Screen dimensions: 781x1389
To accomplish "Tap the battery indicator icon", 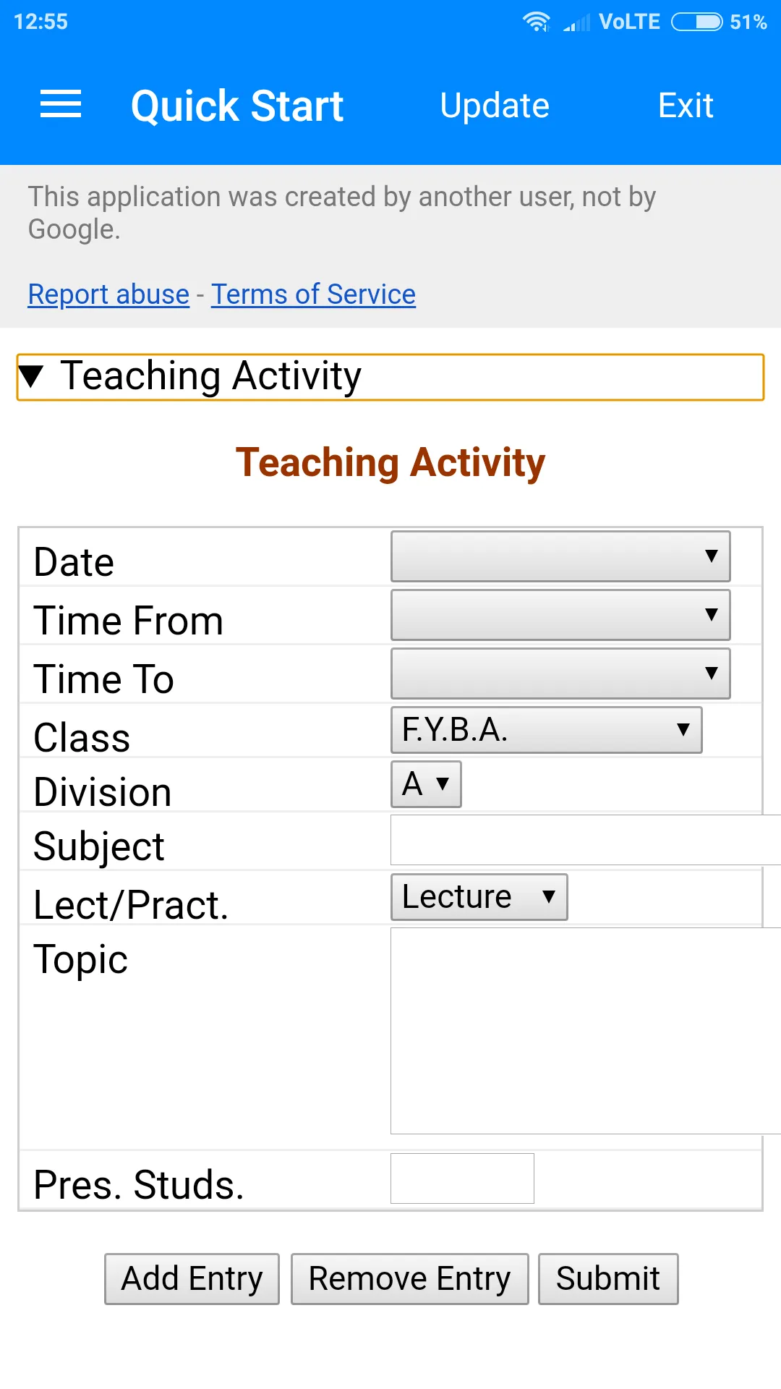I will click(696, 22).
